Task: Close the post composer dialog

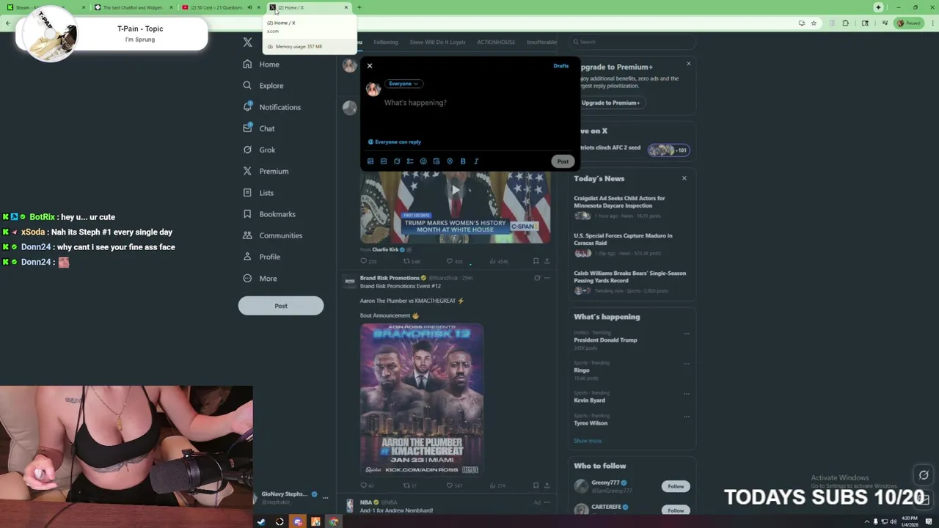Action: coord(370,66)
